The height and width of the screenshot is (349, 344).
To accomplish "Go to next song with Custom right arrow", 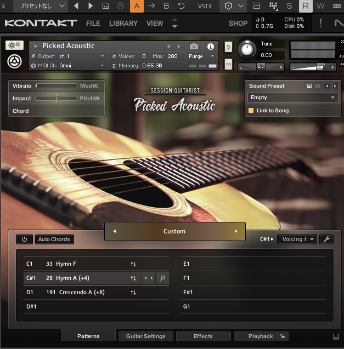I will click(x=236, y=231).
